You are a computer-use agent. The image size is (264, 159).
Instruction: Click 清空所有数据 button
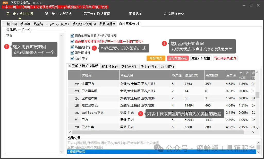pyautogui.click(x=201, y=58)
